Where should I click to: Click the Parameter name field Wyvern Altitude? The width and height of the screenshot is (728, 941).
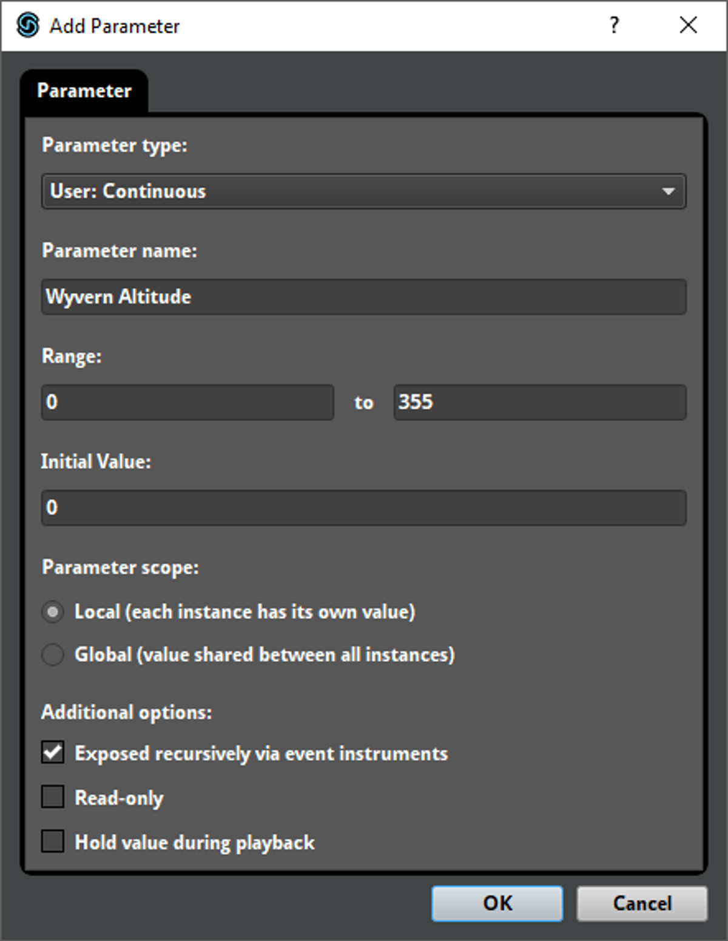point(364,296)
